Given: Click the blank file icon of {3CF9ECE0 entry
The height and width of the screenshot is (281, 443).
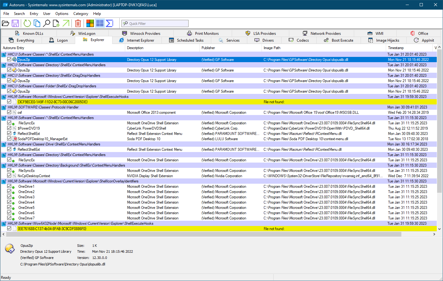Looking at the screenshot, I should [x=15, y=102].
